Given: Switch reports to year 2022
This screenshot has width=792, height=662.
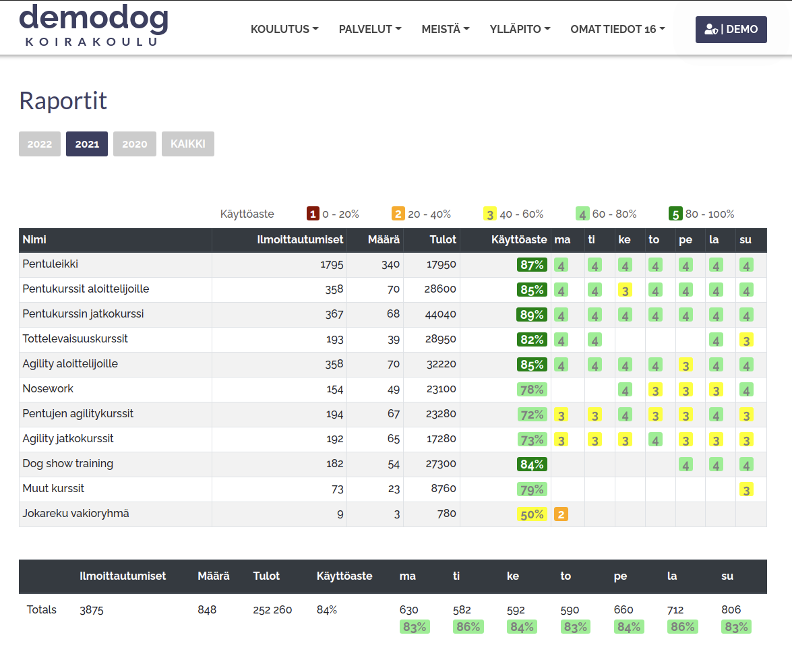Looking at the screenshot, I should (x=40, y=144).
